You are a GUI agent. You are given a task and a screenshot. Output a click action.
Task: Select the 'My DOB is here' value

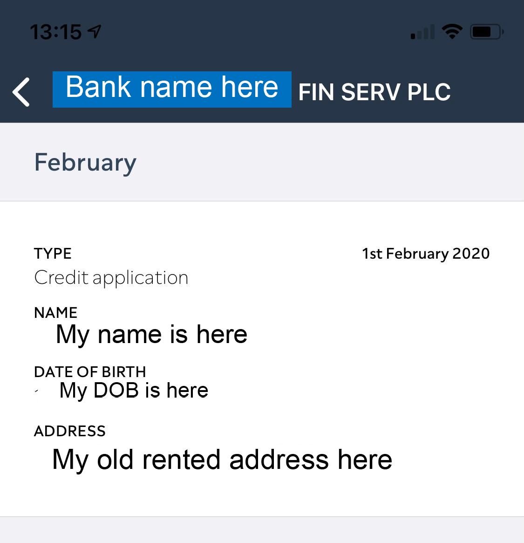(134, 390)
